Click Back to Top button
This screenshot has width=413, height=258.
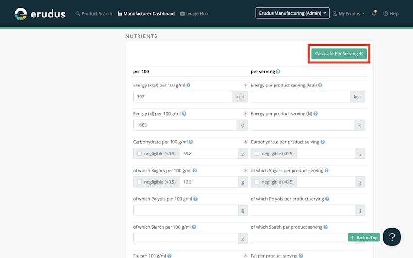click(x=364, y=238)
